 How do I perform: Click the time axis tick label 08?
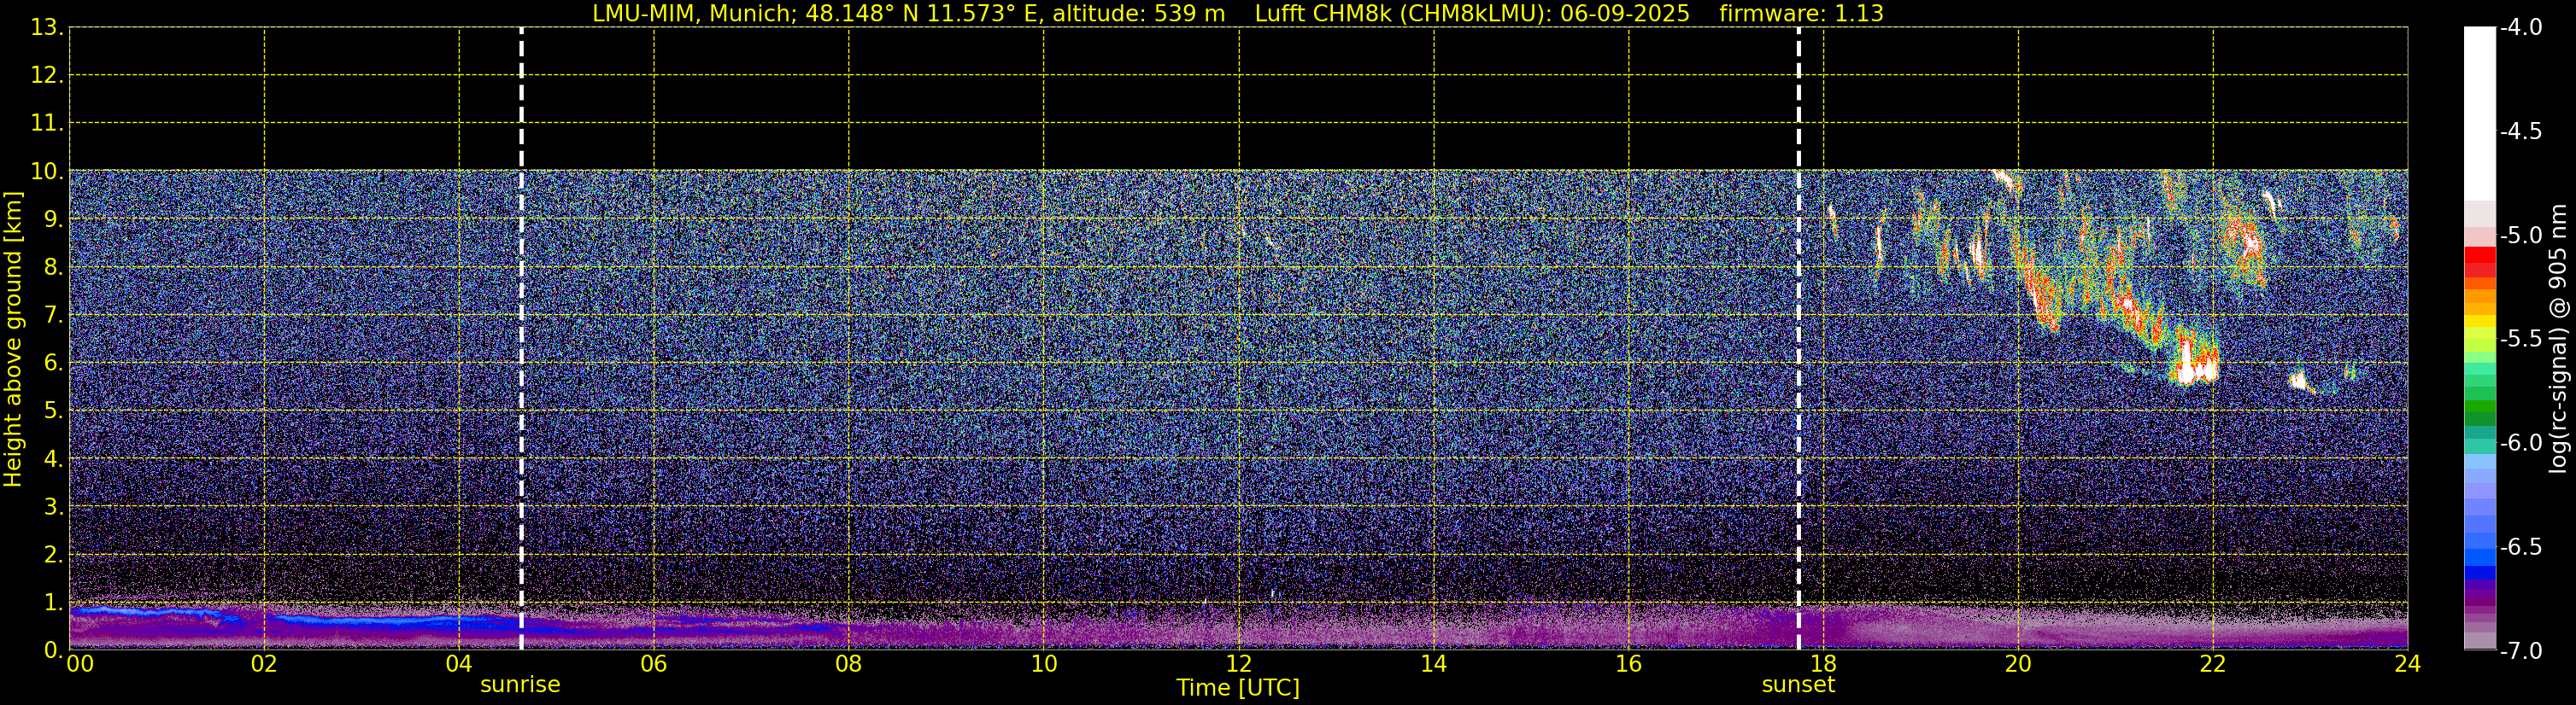click(849, 664)
